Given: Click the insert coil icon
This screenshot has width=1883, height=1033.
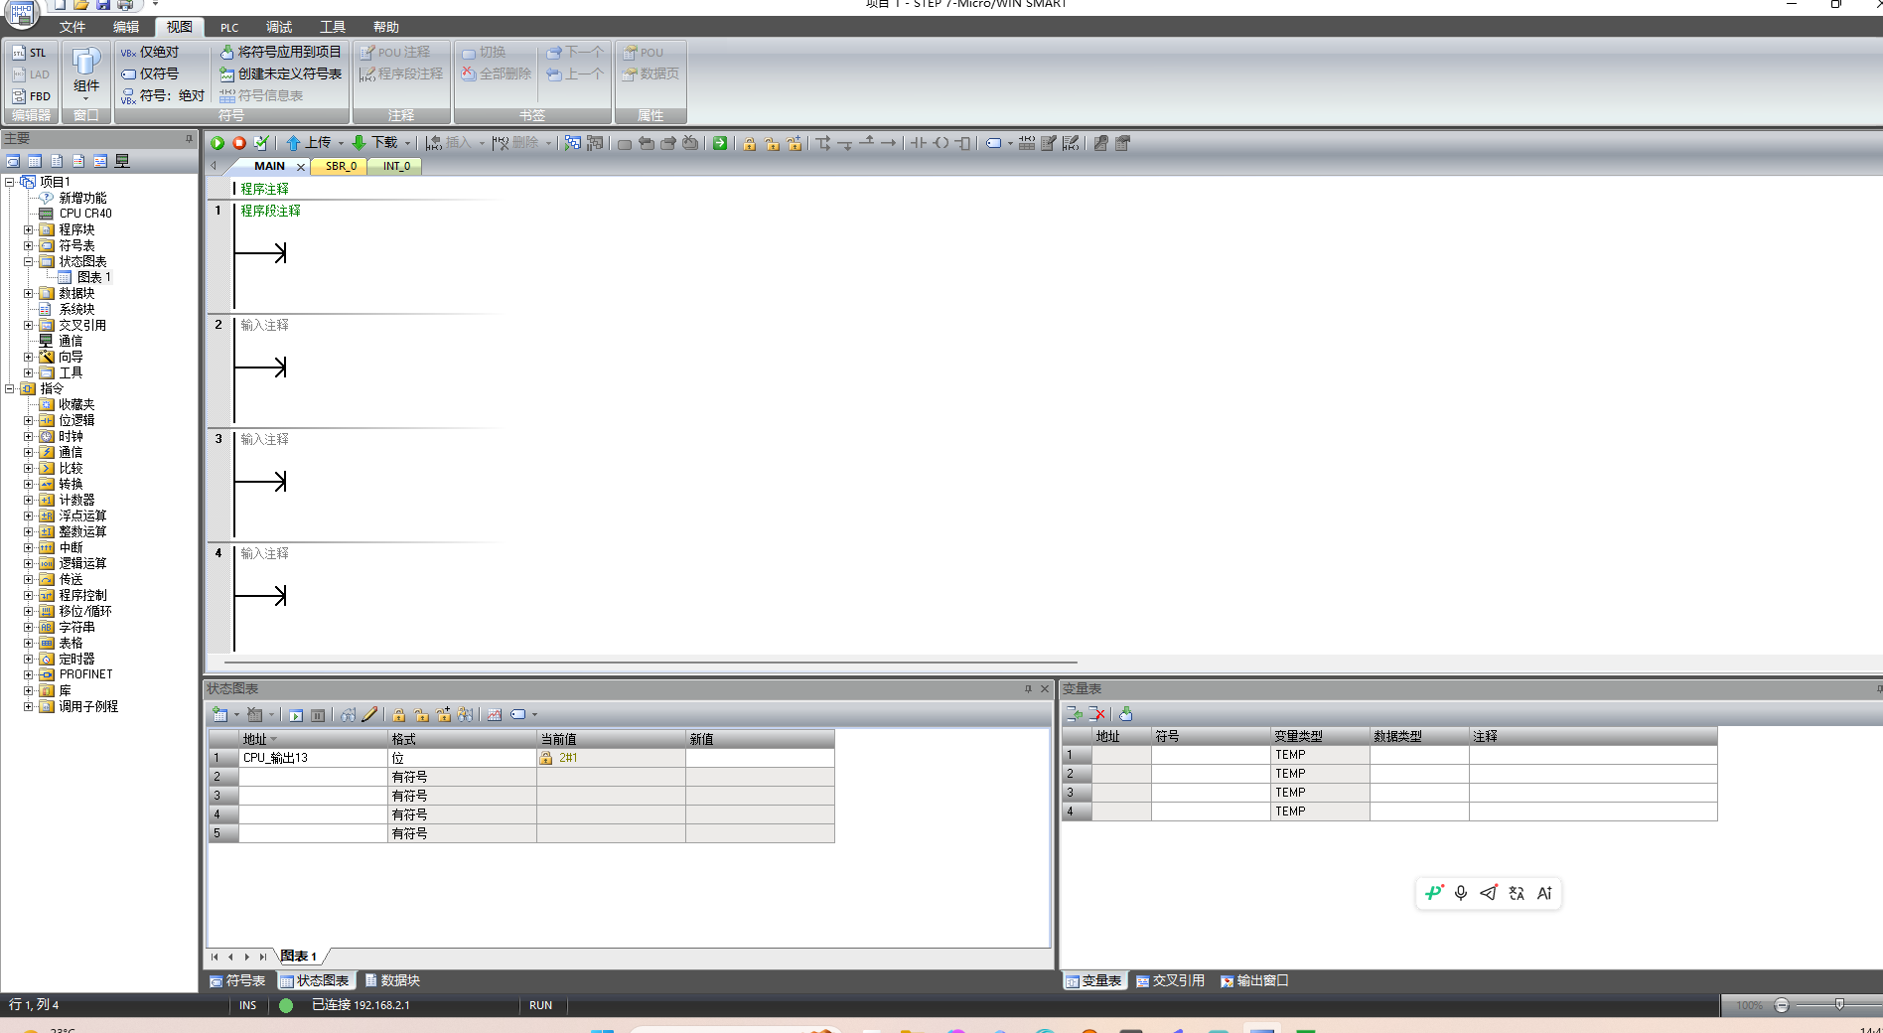Looking at the screenshot, I should click(941, 143).
